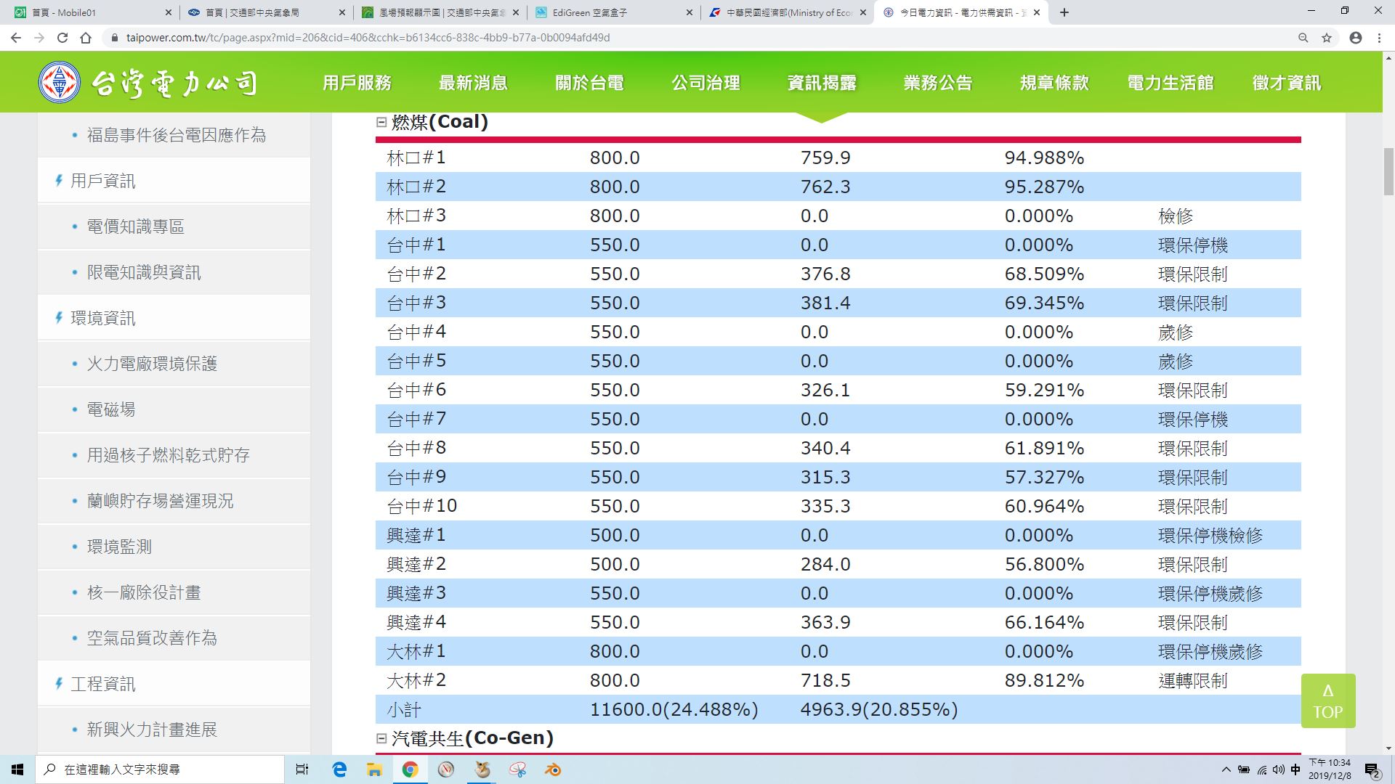Open Task View on taskbar
This screenshot has width=1395, height=784.
click(302, 769)
